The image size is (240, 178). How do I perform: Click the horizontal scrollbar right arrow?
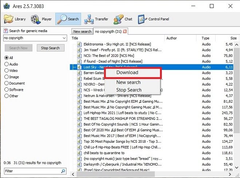(230, 174)
